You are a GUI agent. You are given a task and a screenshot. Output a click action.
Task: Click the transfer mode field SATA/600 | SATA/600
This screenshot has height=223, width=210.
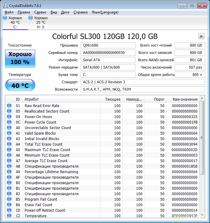[108, 67]
